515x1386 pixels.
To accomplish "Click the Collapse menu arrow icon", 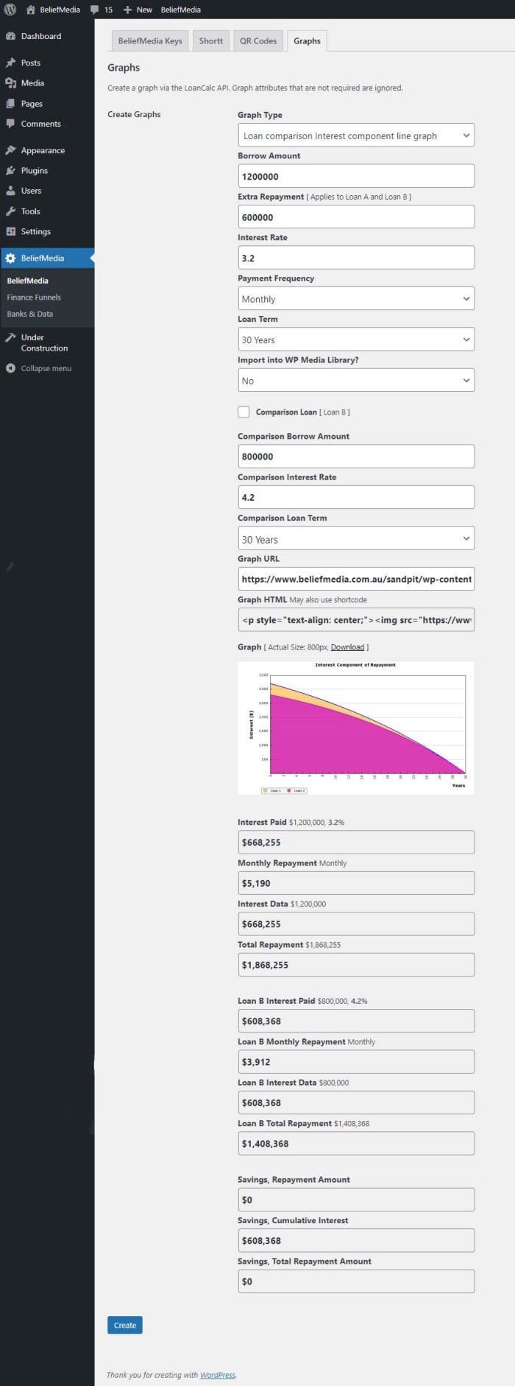I will [10, 368].
